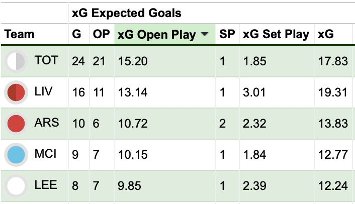Click the Tottenham half-grey team badge

(16, 61)
